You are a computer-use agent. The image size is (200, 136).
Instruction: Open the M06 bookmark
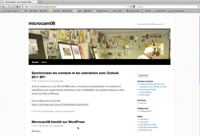point(88,11)
